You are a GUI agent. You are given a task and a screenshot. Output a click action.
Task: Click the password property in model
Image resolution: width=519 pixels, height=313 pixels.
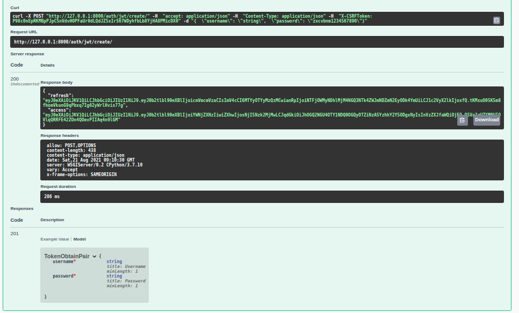coord(64,276)
